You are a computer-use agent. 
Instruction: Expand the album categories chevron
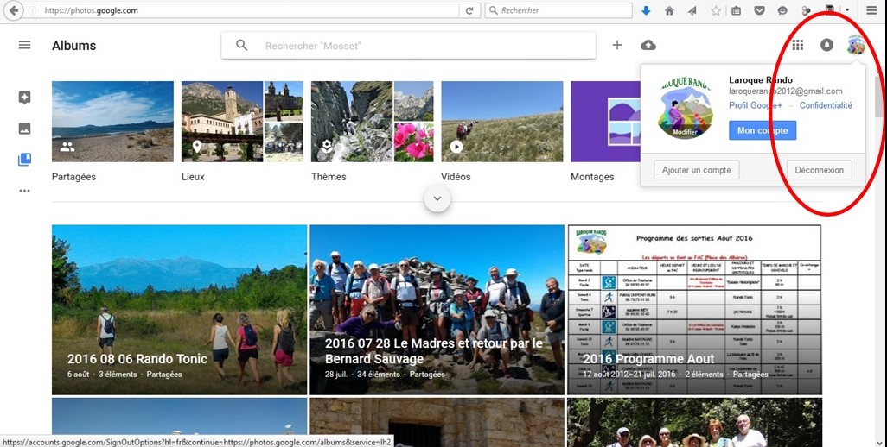click(x=437, y=198)
